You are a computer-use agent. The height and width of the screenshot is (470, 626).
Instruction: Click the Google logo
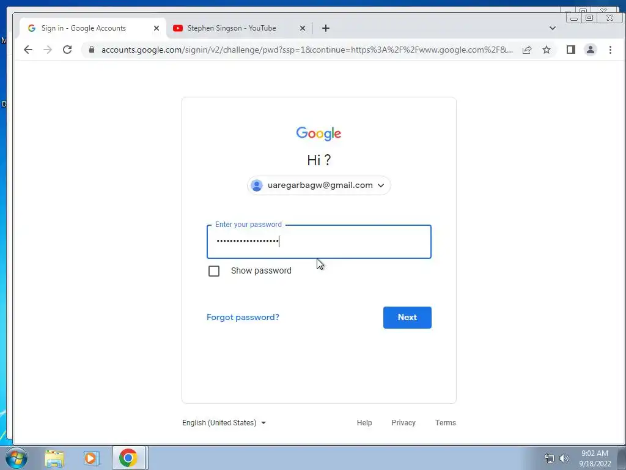319,133
